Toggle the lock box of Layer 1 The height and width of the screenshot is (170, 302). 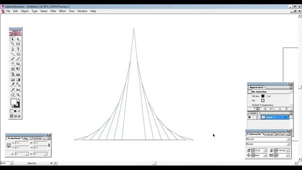tap(255, 117)
